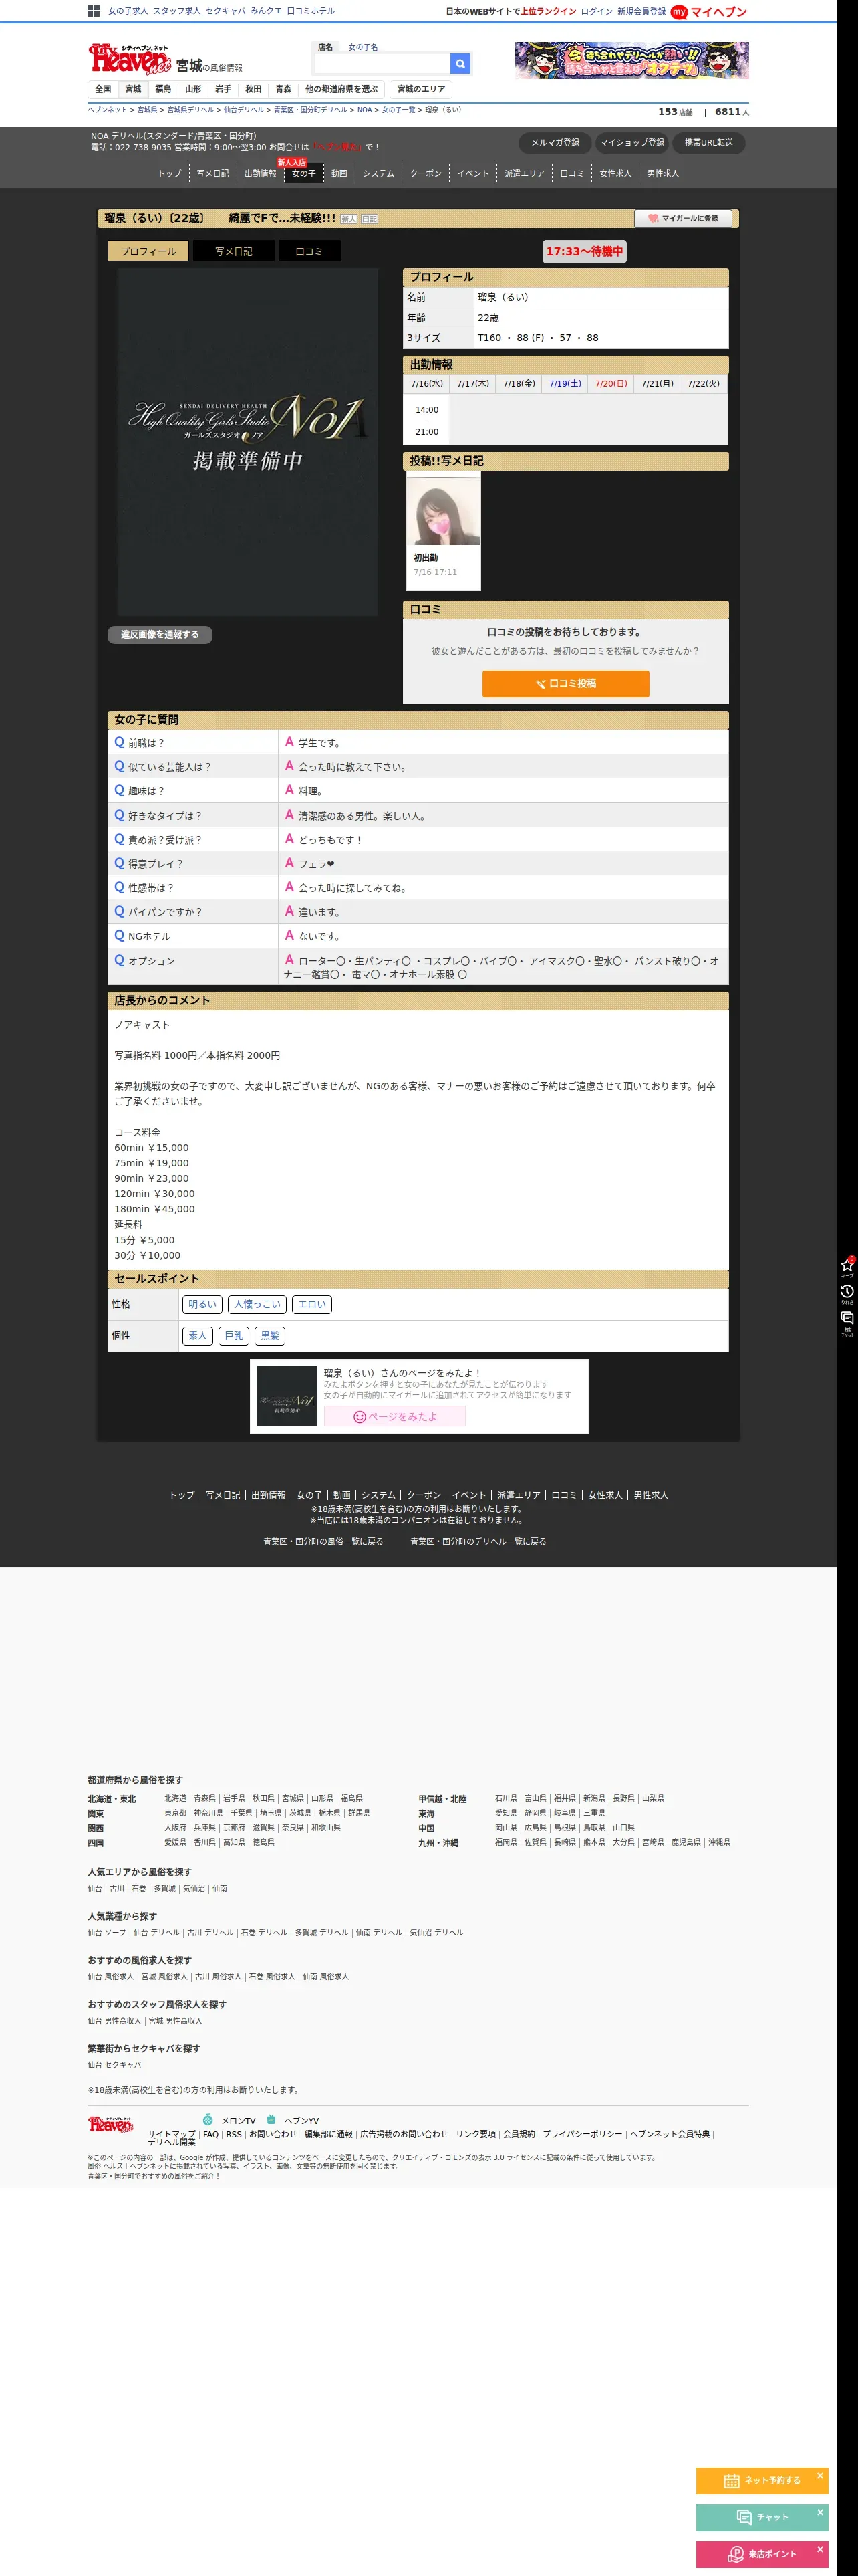Click the 巨乳 trait tag

click(234, 1336)
